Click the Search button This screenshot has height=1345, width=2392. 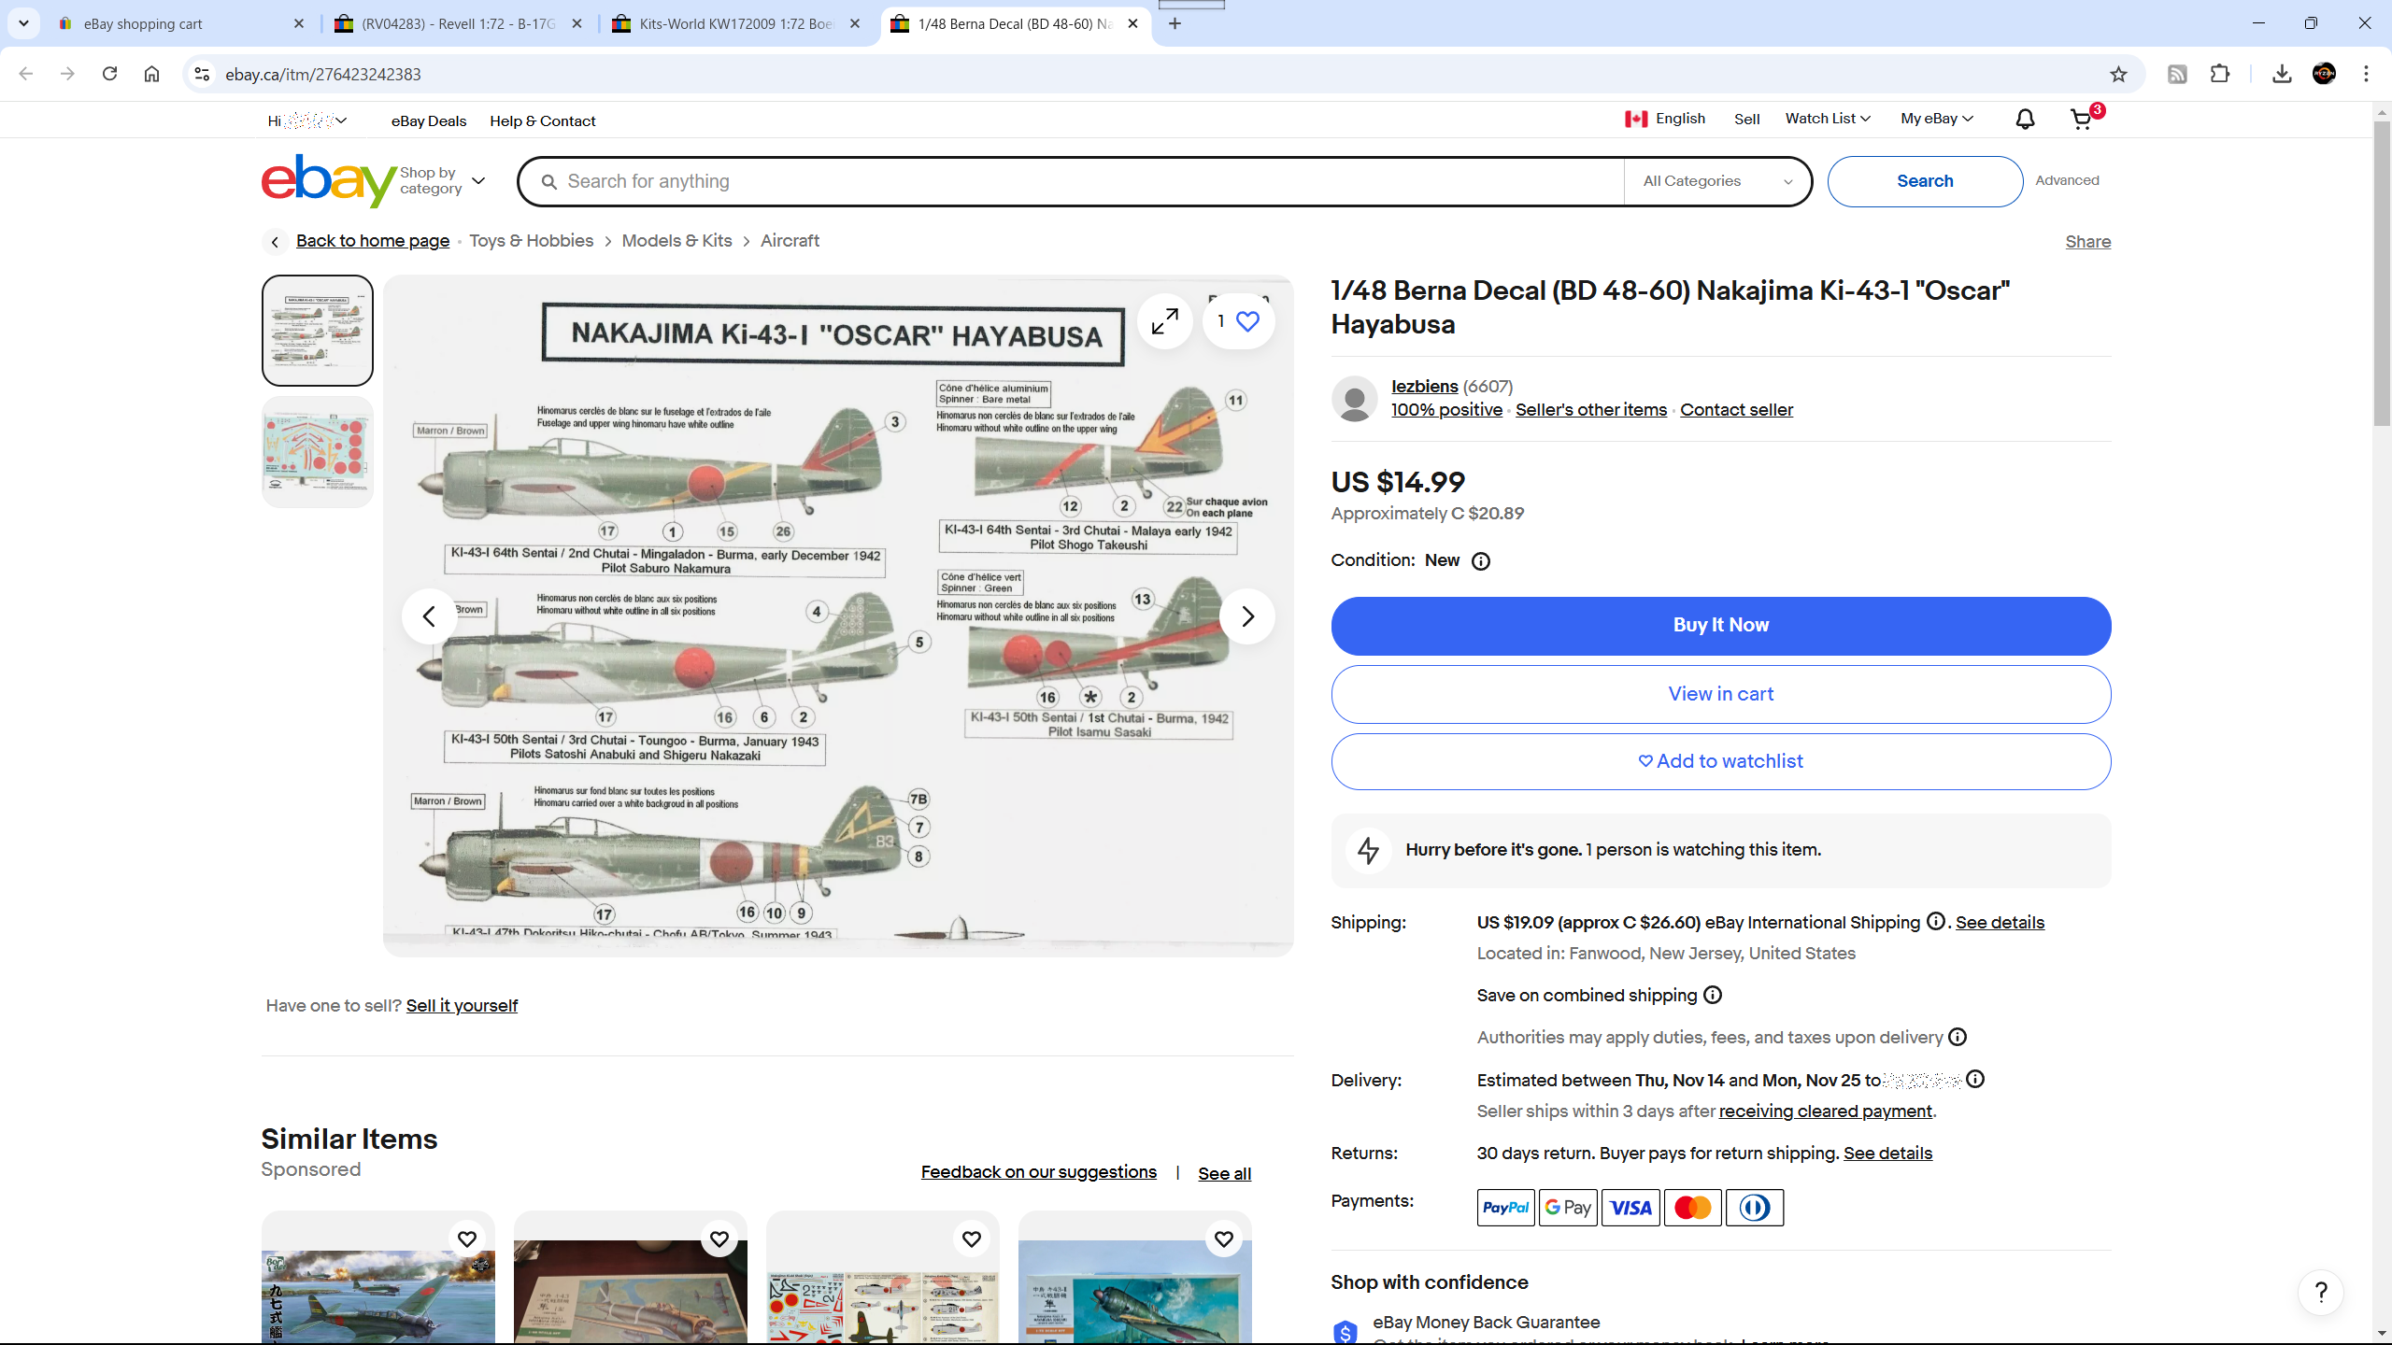1925,181
